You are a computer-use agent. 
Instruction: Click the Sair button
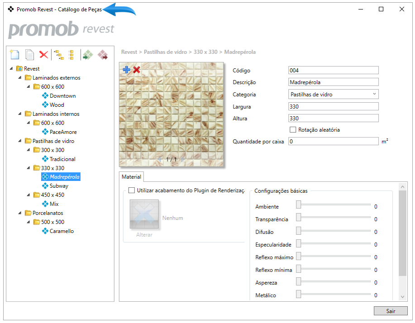coord(391,311)
